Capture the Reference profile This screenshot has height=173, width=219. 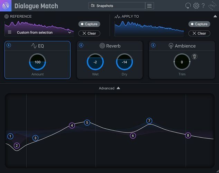[x=89, y=24]
